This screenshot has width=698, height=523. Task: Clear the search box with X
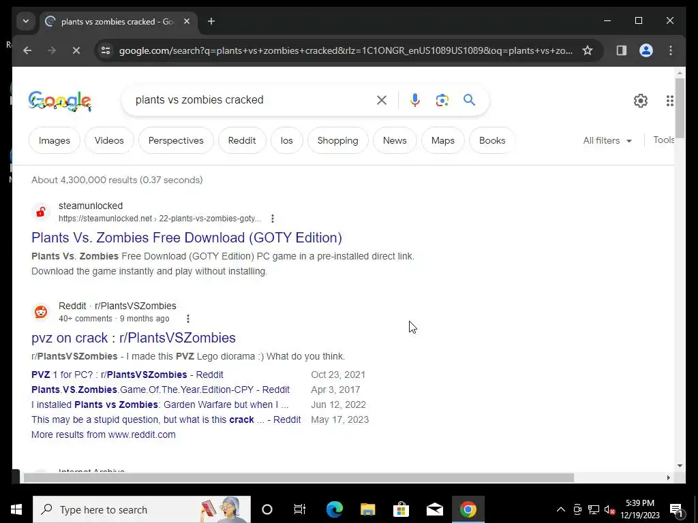(x=382, y=100)
